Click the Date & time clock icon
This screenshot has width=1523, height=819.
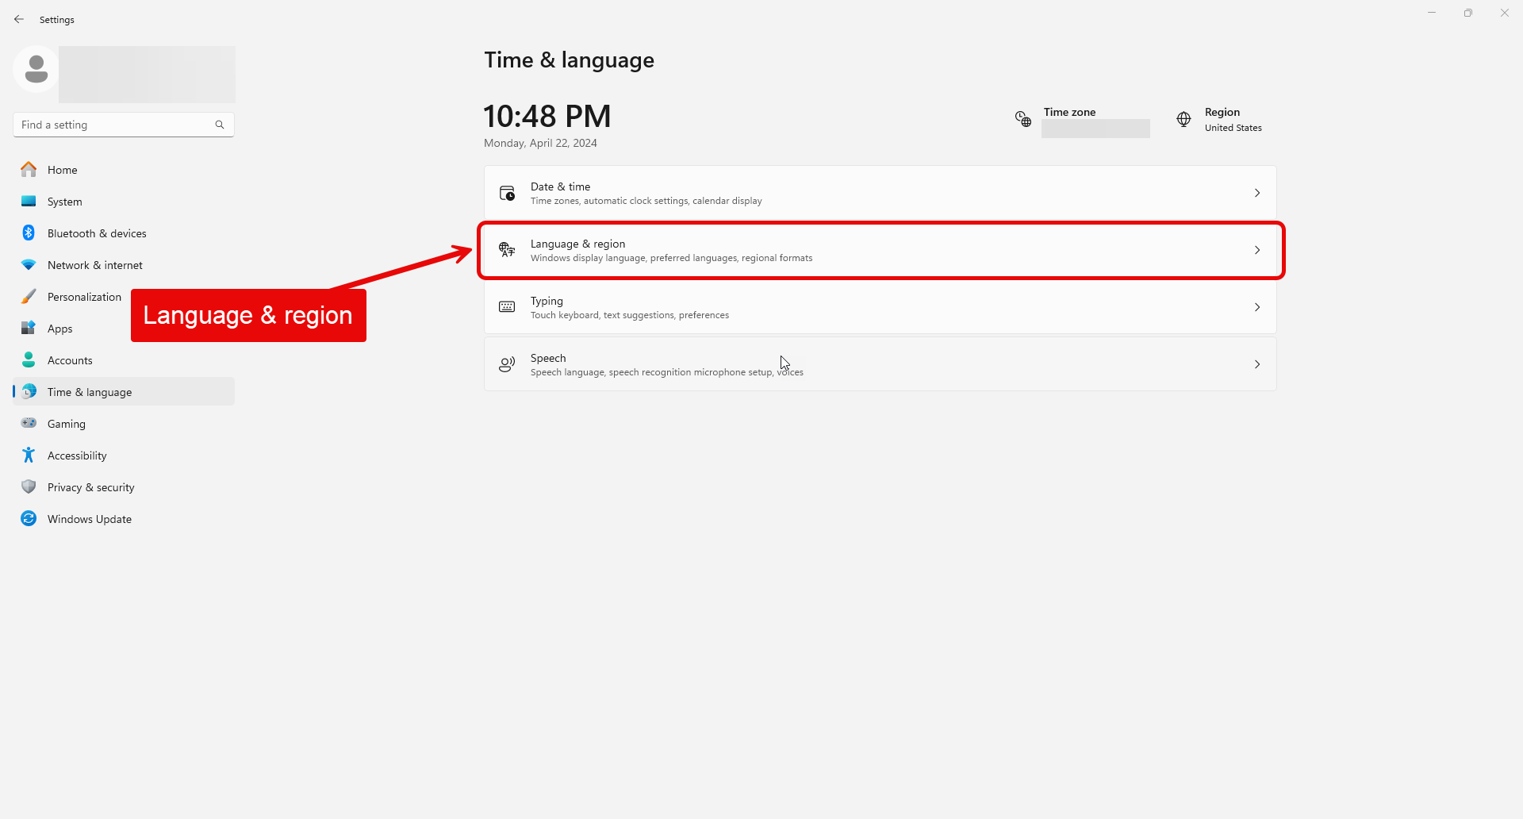pos(507,192)
